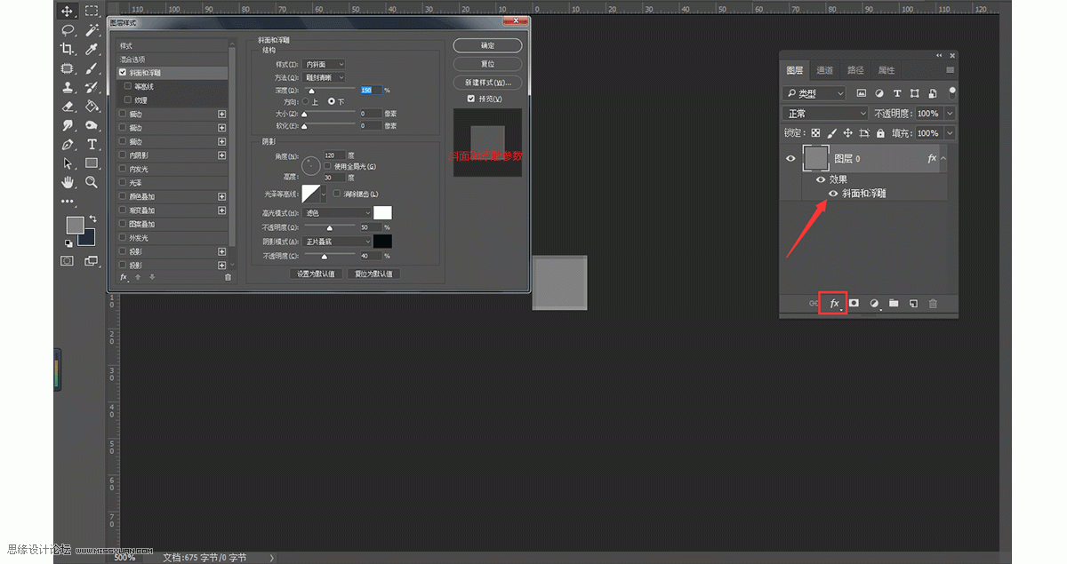1067x564 pixels.
Task: Hide 图层 0 with its eye icon
Action: (x=790, y=159)
